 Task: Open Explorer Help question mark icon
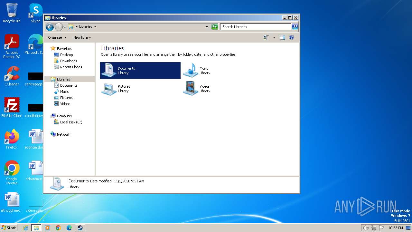[292, 37]
